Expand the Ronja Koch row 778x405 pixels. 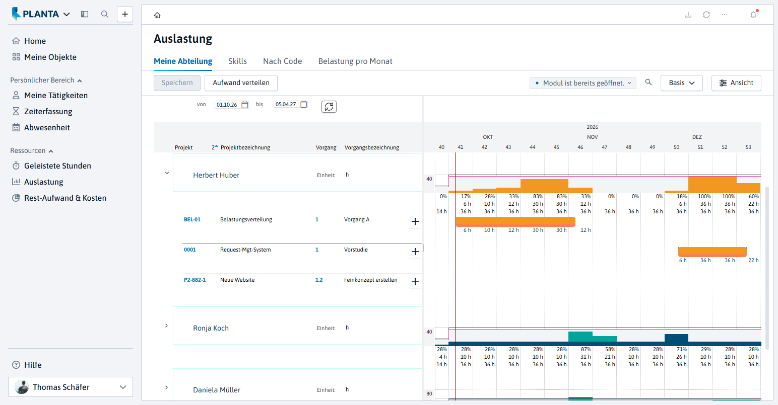[167, 326]
